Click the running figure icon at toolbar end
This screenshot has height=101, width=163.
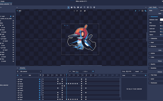click(94, 7)
